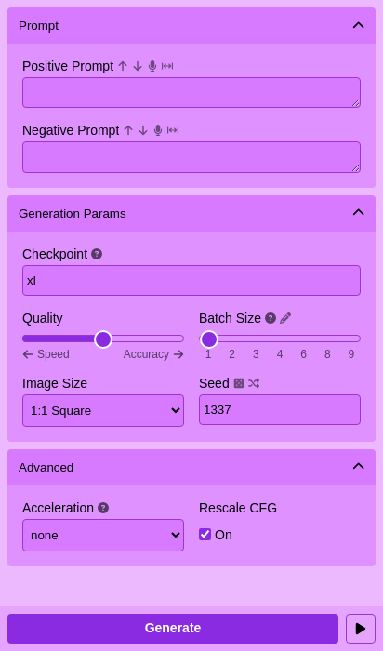Open the Image Size dropdown
The height and width of the screenshot is (651, 383).
(103, 410)
